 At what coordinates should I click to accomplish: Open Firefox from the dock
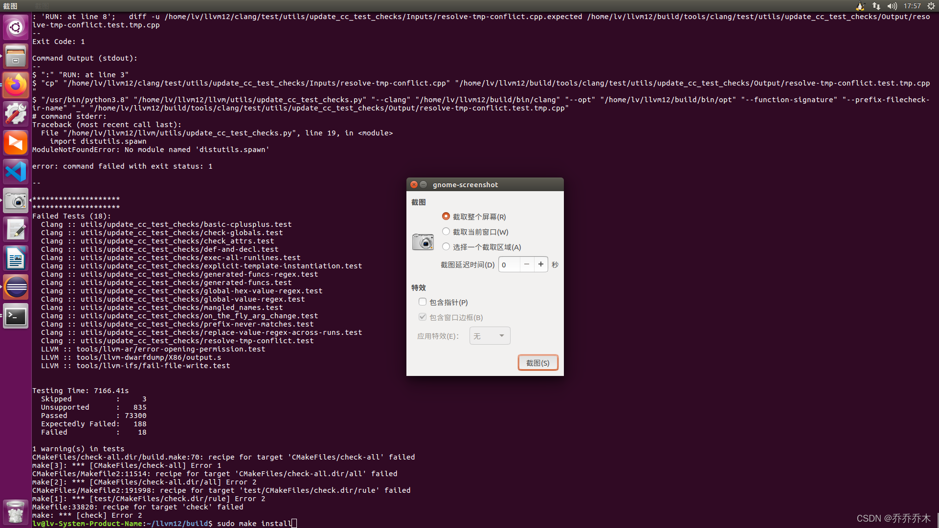pos(16,85)
